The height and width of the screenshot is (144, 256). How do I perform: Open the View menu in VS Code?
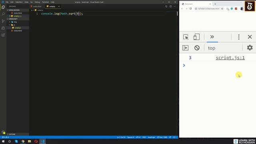[26, 2]
